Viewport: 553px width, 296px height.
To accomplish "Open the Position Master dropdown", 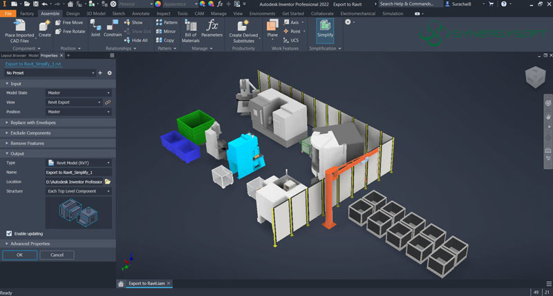I will pyautogui.click(x=78, y=112).
